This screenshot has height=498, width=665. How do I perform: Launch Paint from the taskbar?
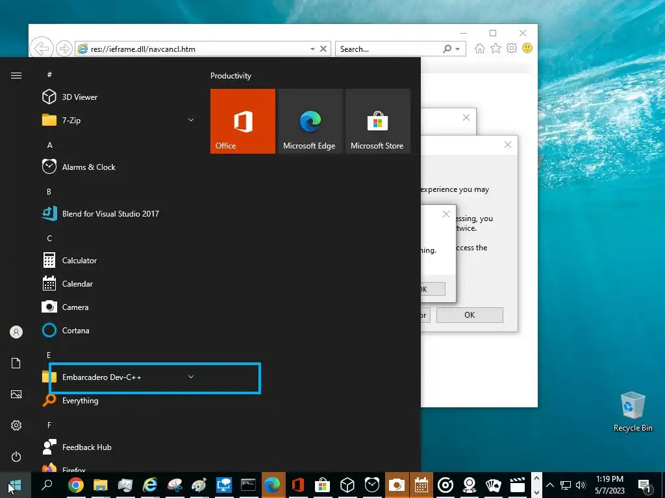[199, 485]
